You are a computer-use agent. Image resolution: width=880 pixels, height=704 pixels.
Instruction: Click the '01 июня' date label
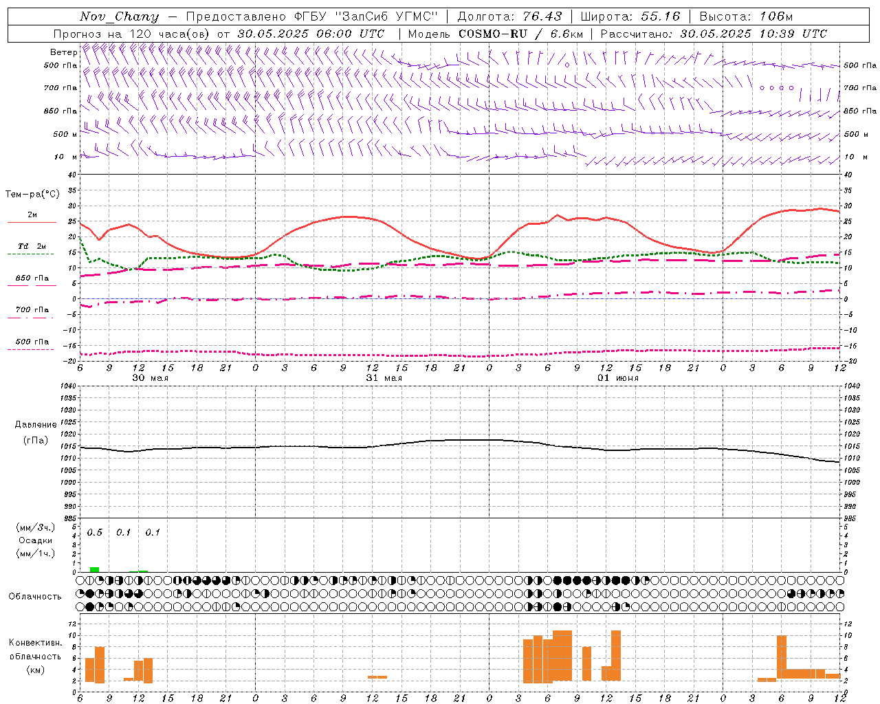point(617,378)
